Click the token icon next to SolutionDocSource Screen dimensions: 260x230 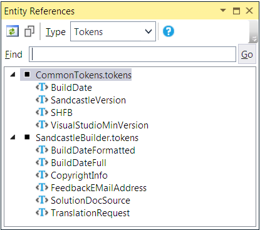click(x=42, y=200)
